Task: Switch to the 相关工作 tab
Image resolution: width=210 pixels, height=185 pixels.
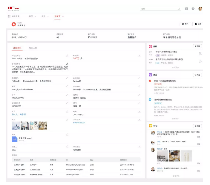Action: [33, 48]
